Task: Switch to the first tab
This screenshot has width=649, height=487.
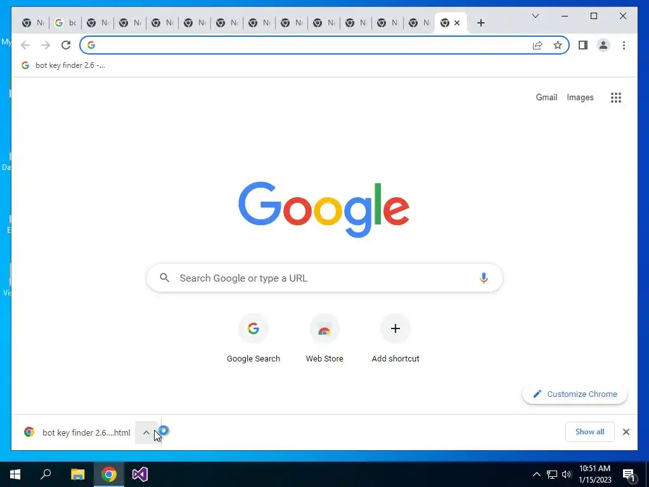Action: pos(33,23)
